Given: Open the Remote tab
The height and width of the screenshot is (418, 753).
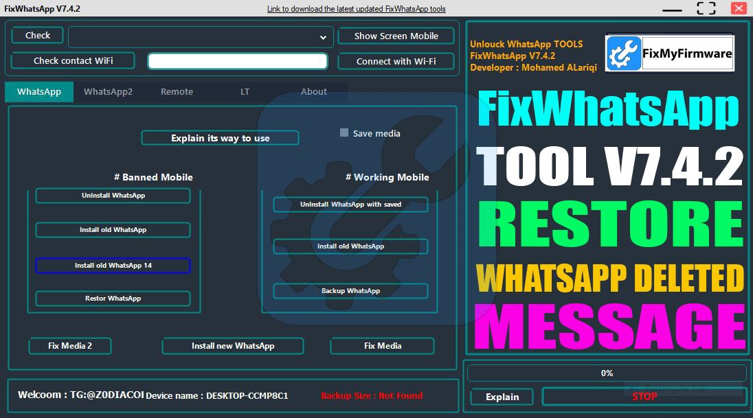Looking at the screenshot, I should pyautogui.click(x=177, y=92).
